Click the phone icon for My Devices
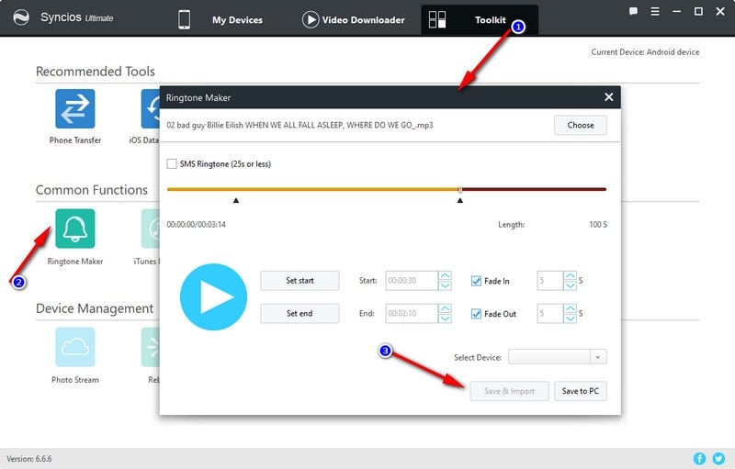Screen dimensions: 735x469 click(185, 19)
